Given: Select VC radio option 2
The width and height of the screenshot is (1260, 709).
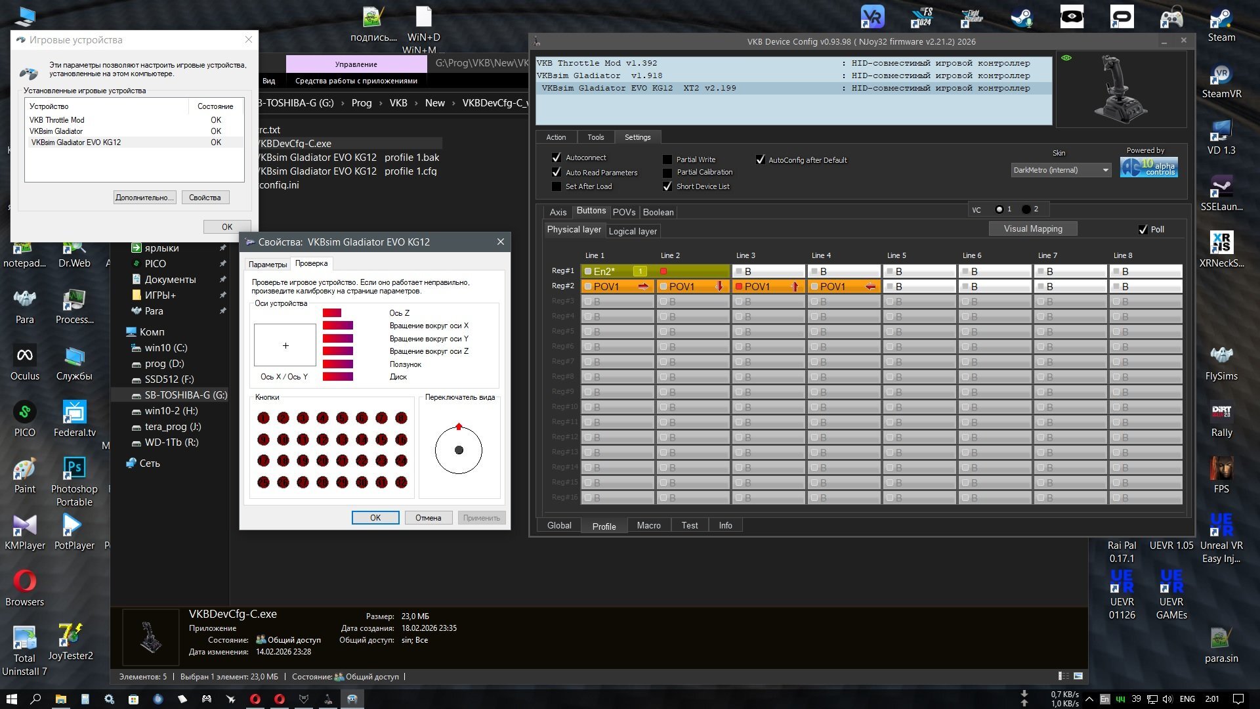Looking at the screenshot, I should coord(1026,209).
